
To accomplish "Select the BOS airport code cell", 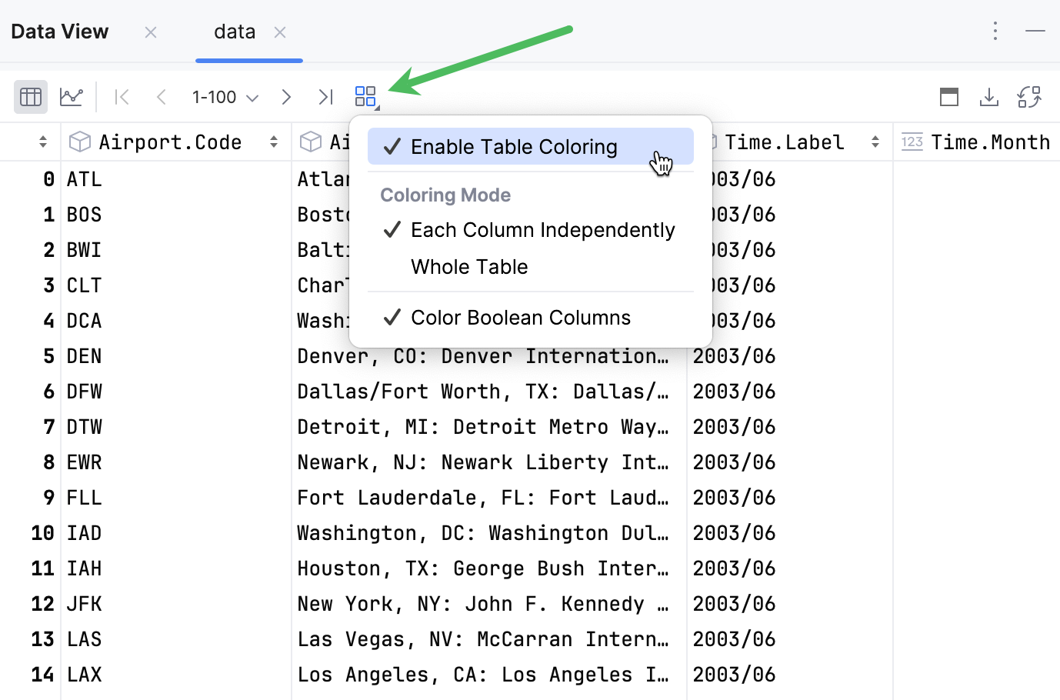I will [x=176, y=215].
